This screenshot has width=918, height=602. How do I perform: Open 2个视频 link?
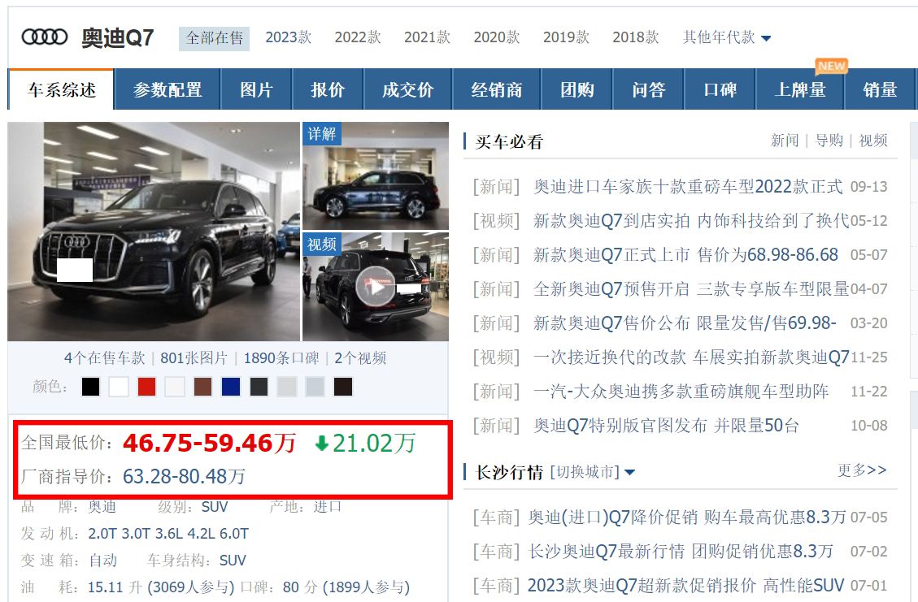coord(360,358)
